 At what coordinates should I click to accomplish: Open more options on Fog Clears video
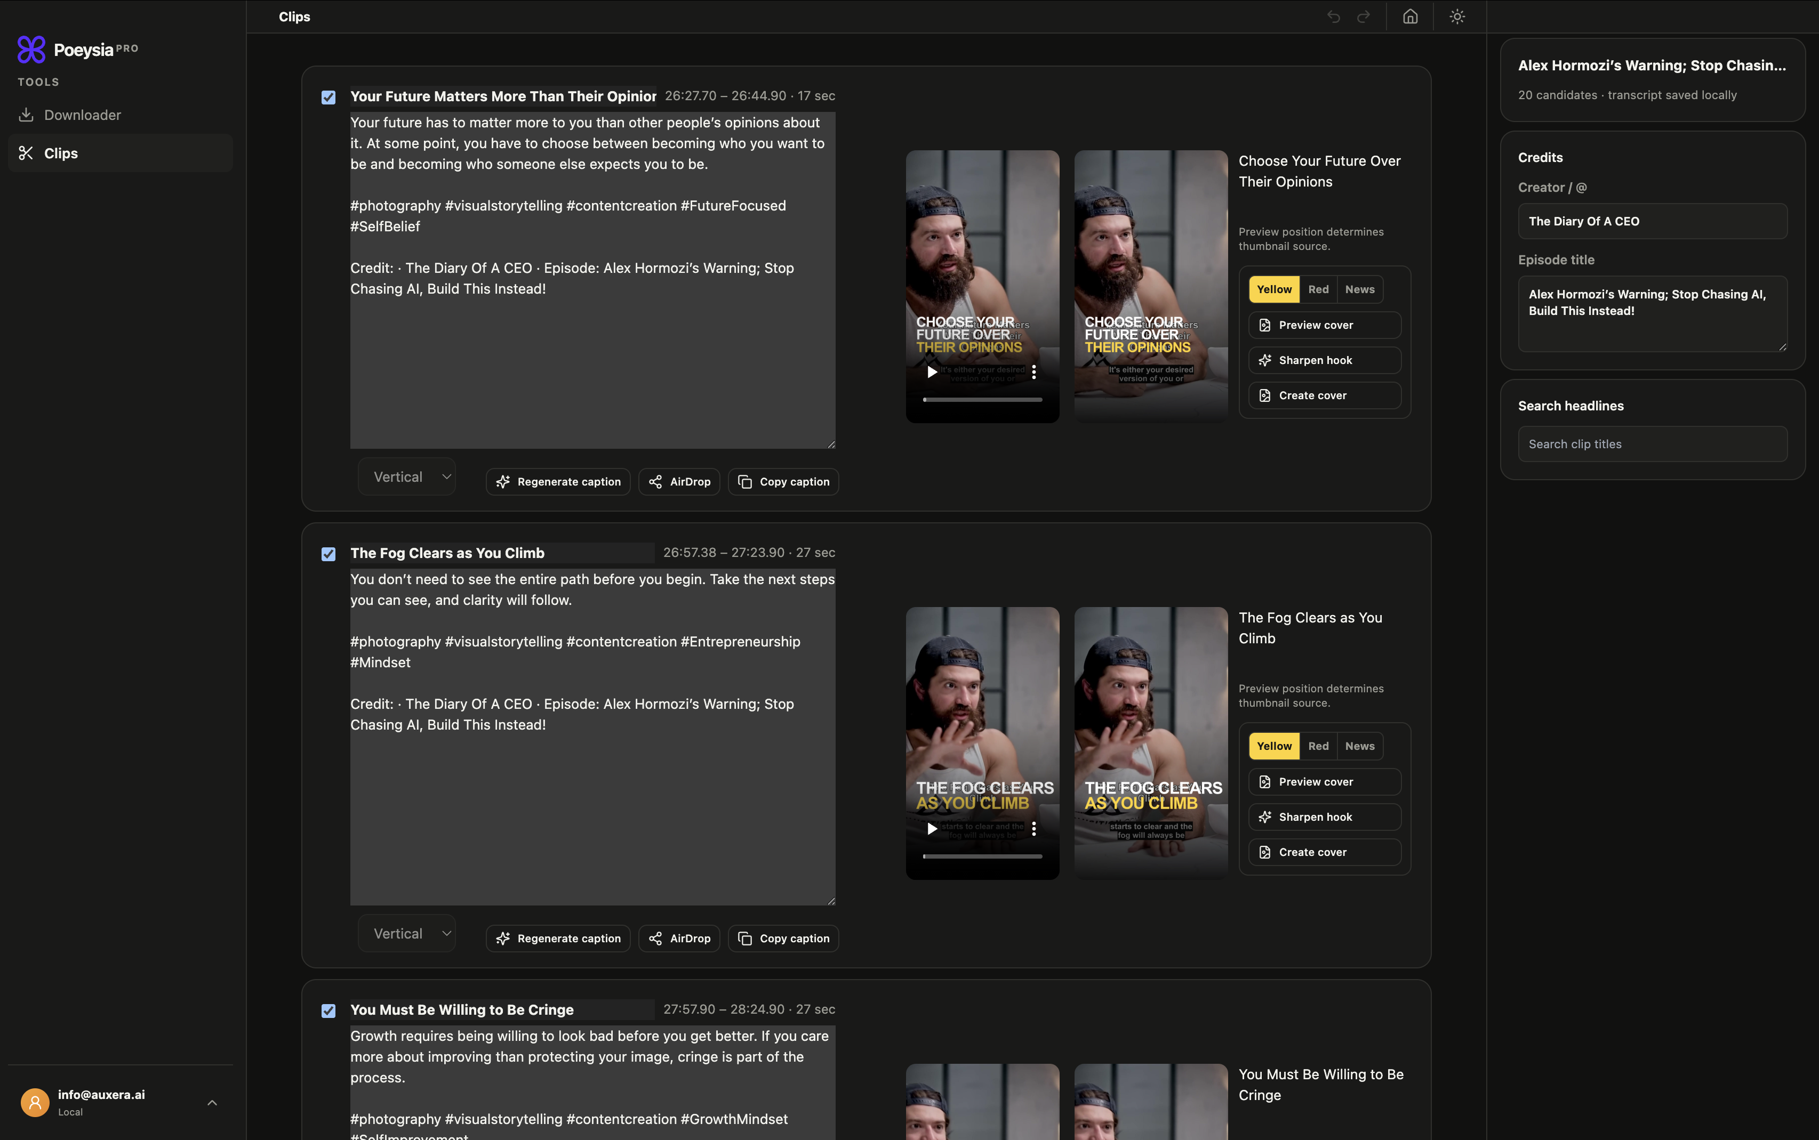1033,829
